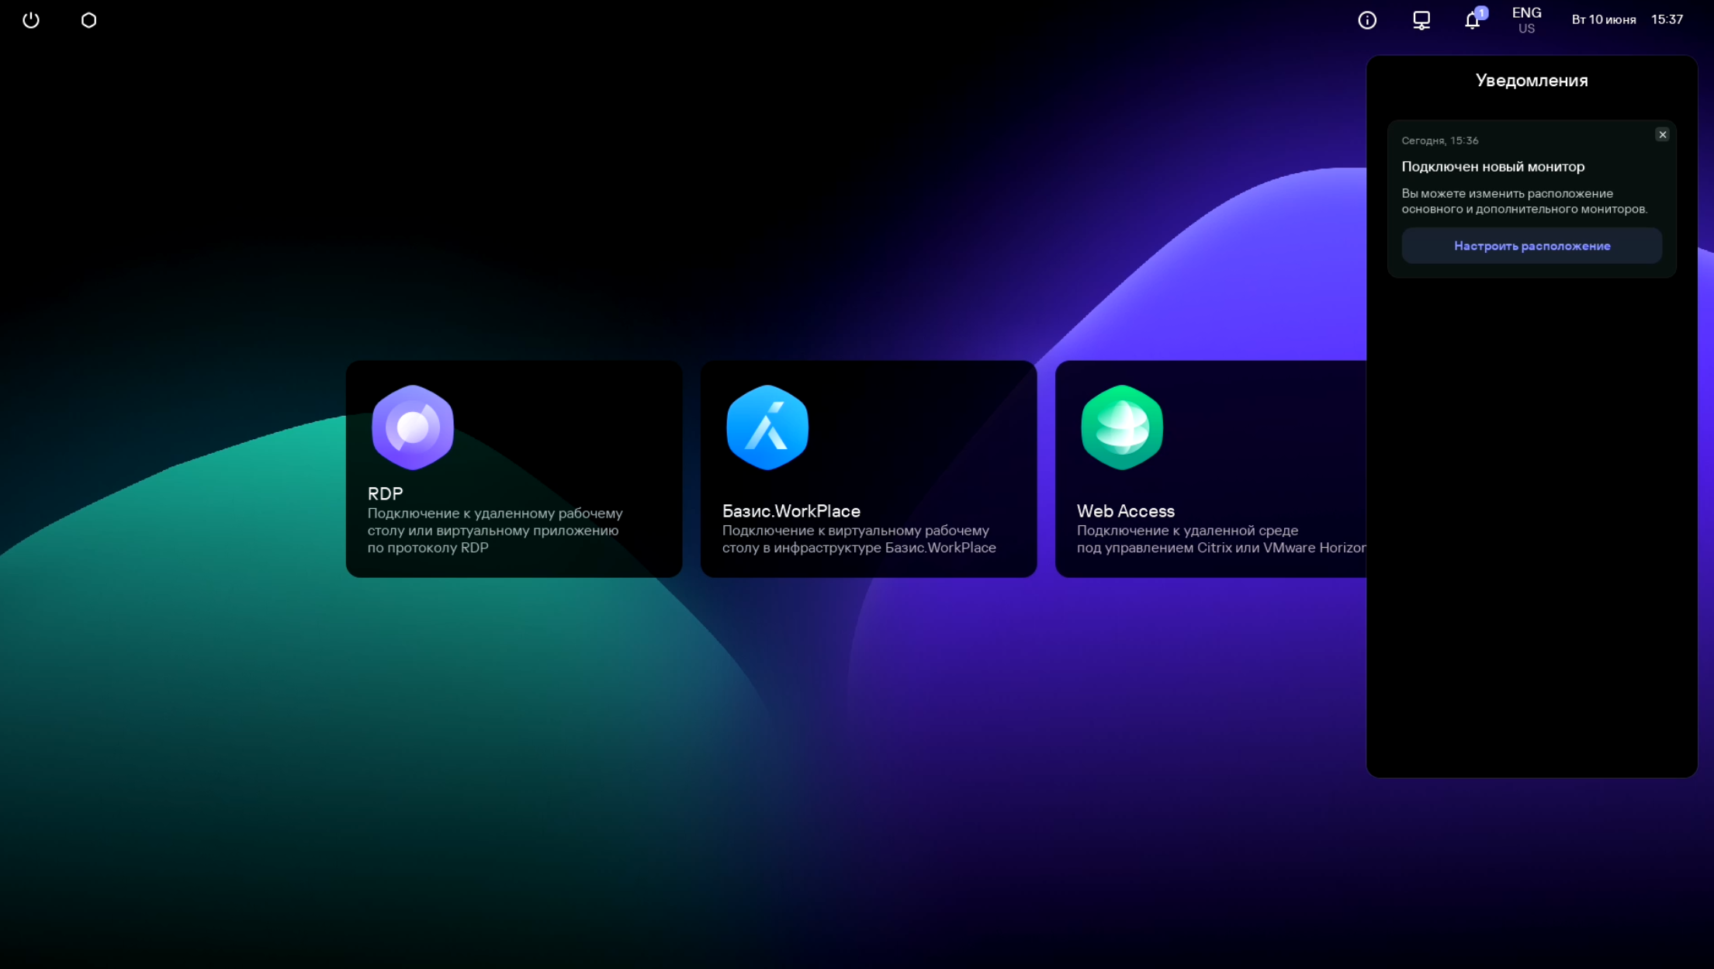
Task: Click the RDP card description text
Action: point(494,531)
